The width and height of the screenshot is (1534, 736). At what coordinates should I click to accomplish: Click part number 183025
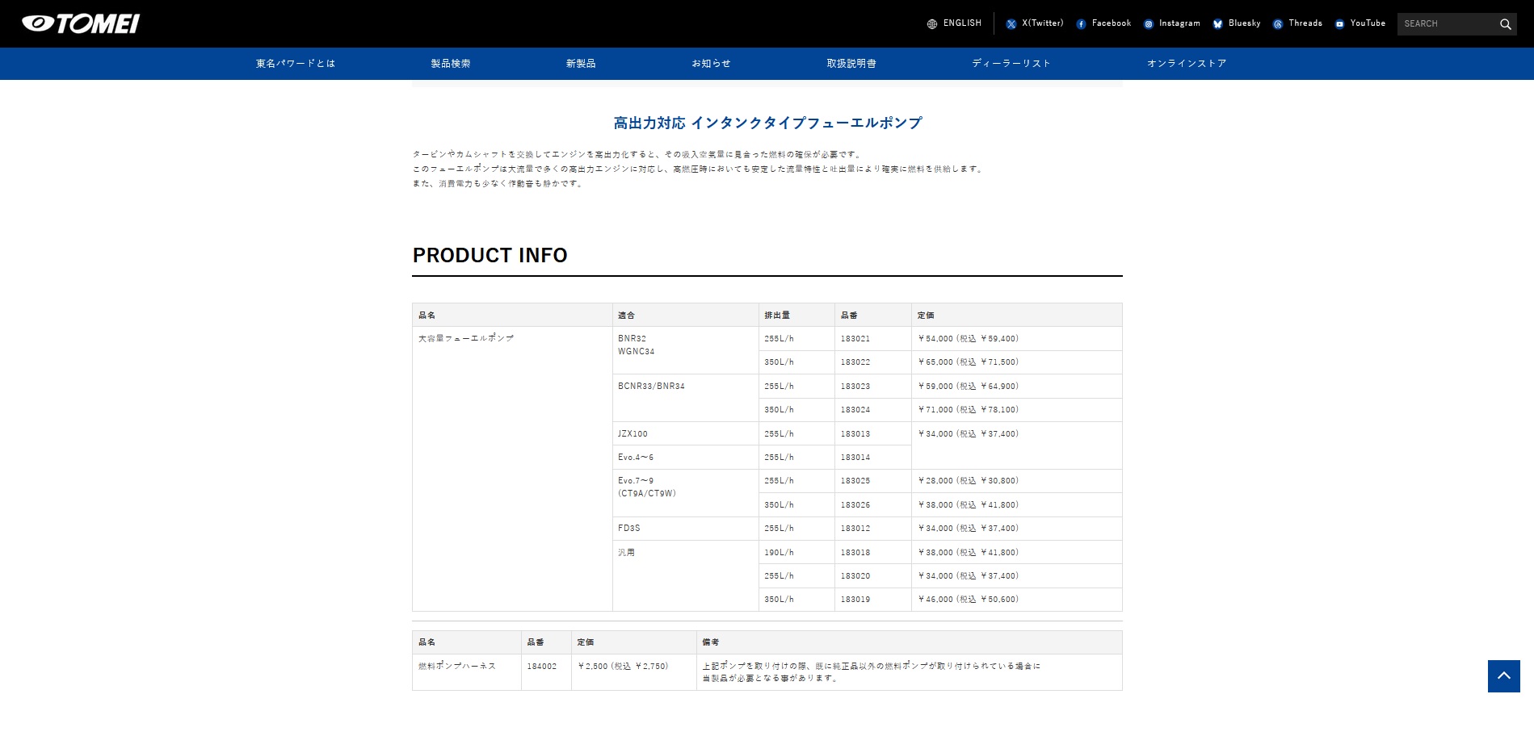coord(855,481)
